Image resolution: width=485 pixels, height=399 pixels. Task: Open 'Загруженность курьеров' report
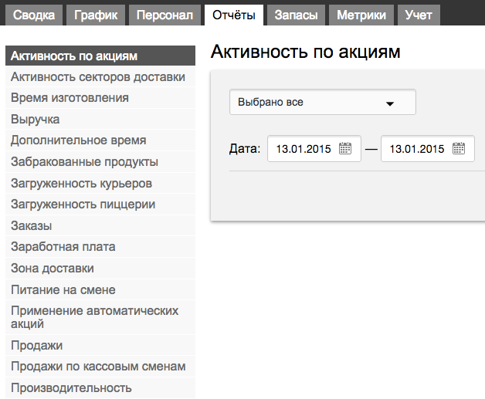[x=100, y=183]
